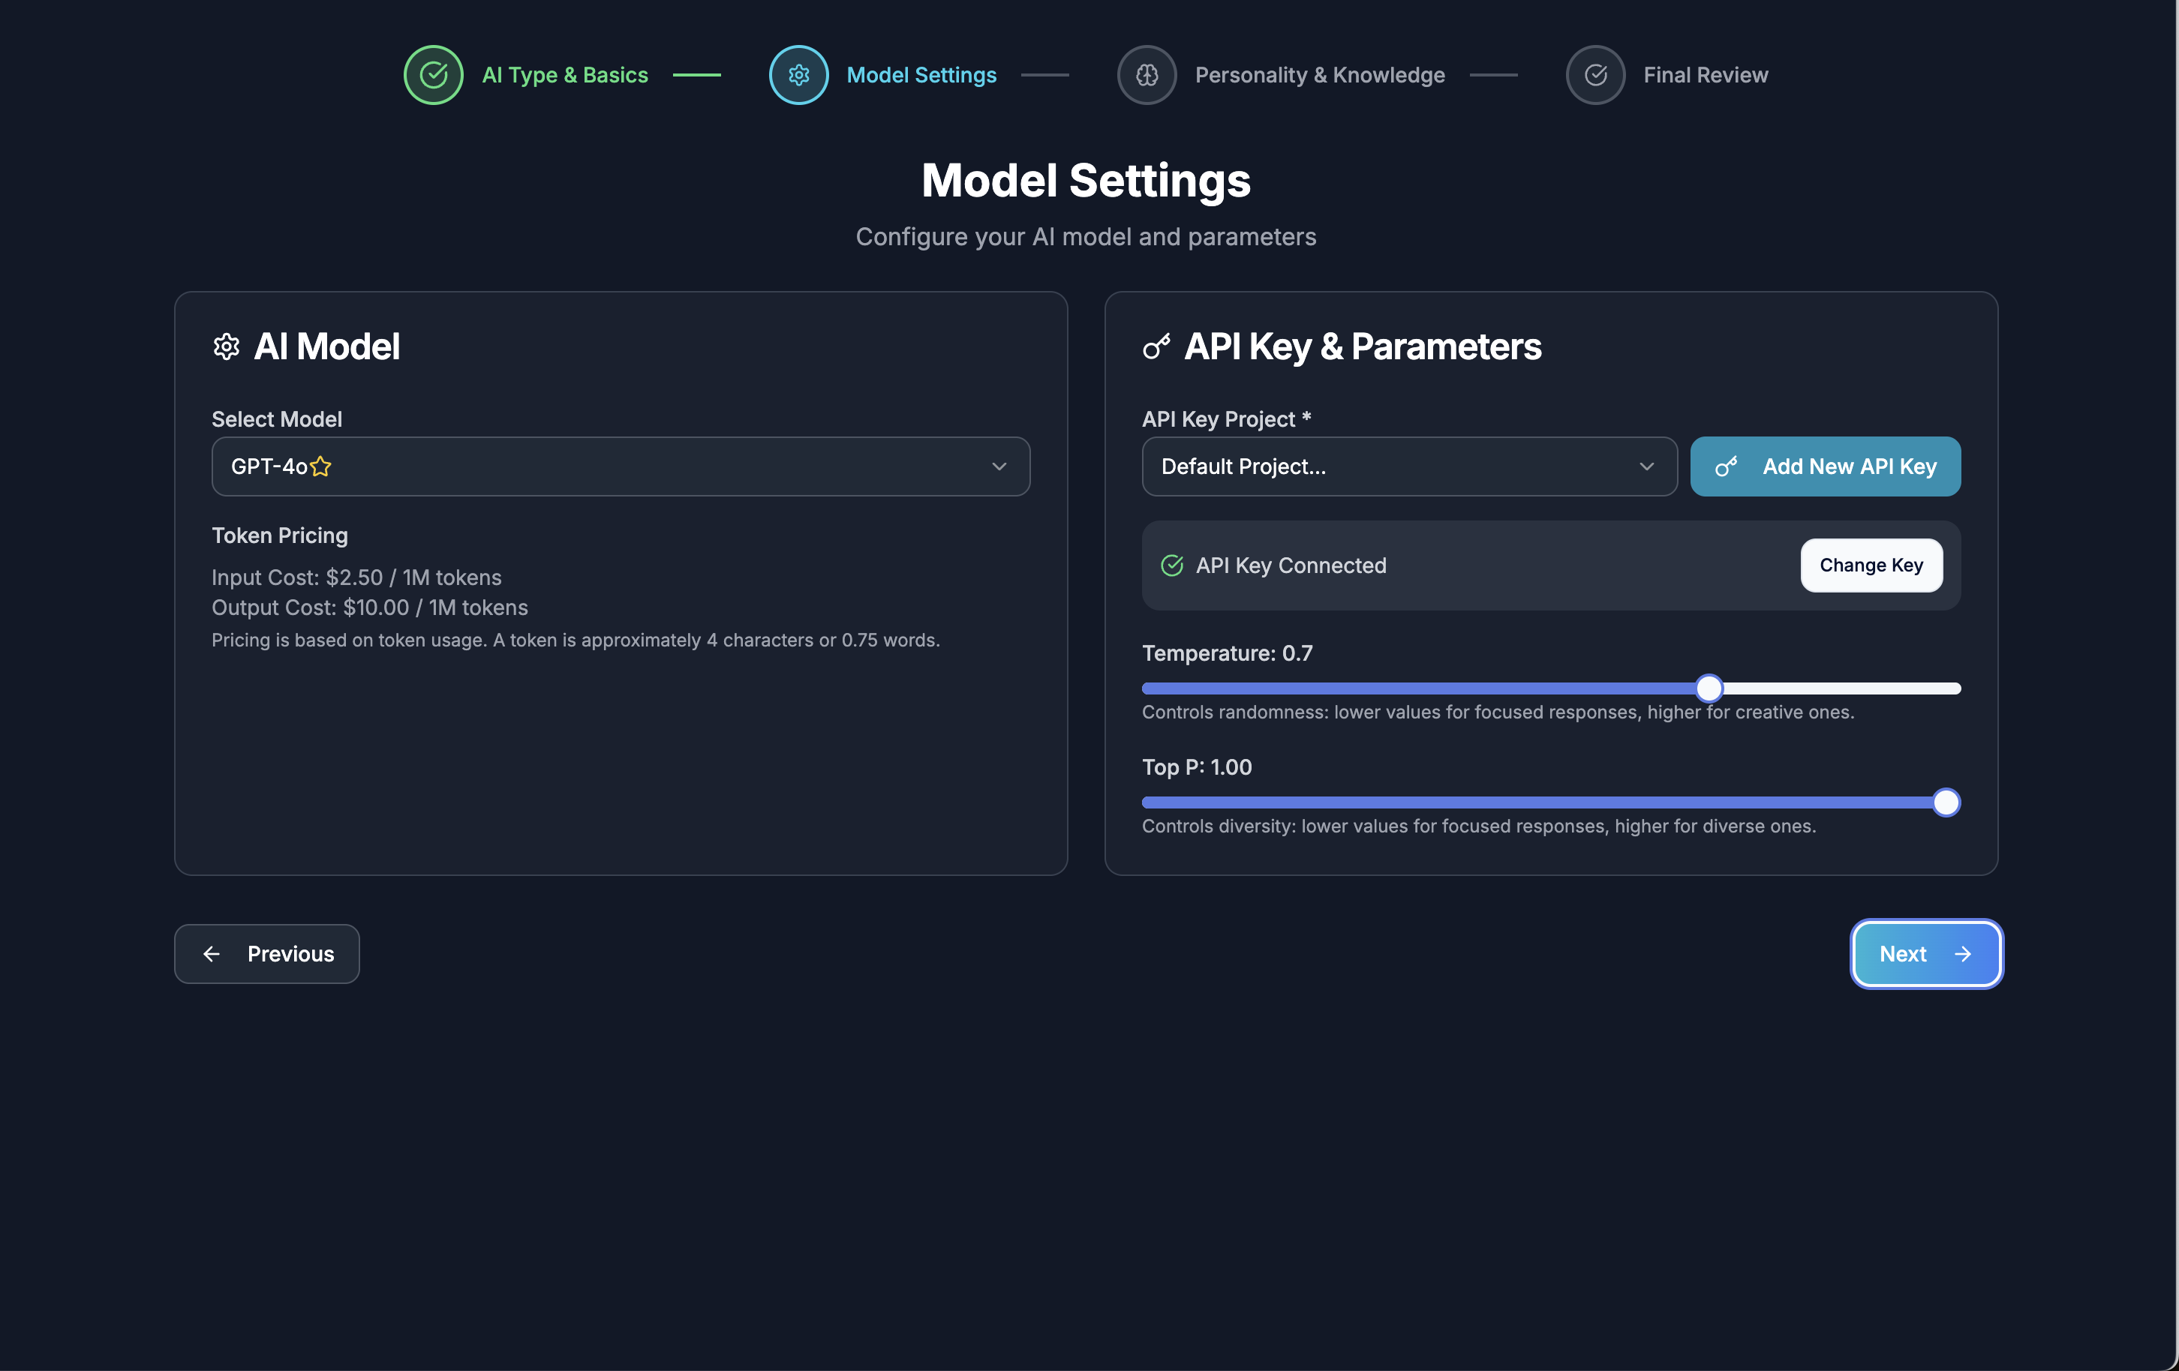Click the chevron arrow of Default Project selector
Image resolution: width=2179 pixels, height=1371 pixels.
1646,466
